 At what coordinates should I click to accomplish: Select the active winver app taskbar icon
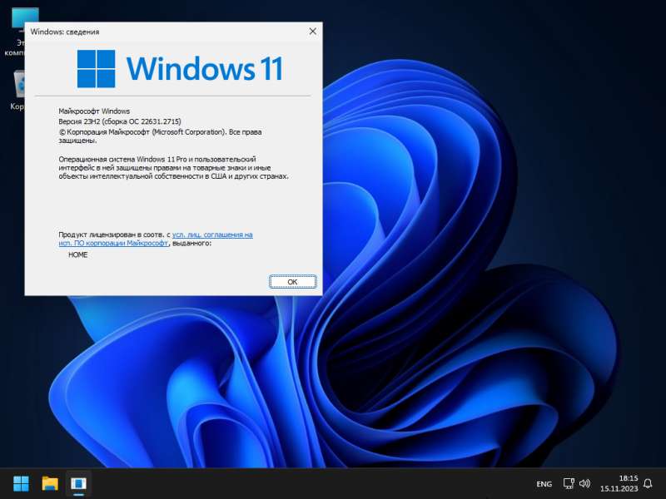coord(78,483)
